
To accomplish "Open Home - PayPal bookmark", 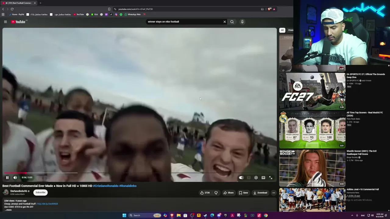I will [x=16, y=14].
